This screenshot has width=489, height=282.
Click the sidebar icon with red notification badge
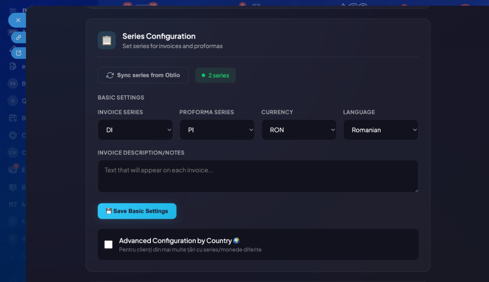point(13,170)
